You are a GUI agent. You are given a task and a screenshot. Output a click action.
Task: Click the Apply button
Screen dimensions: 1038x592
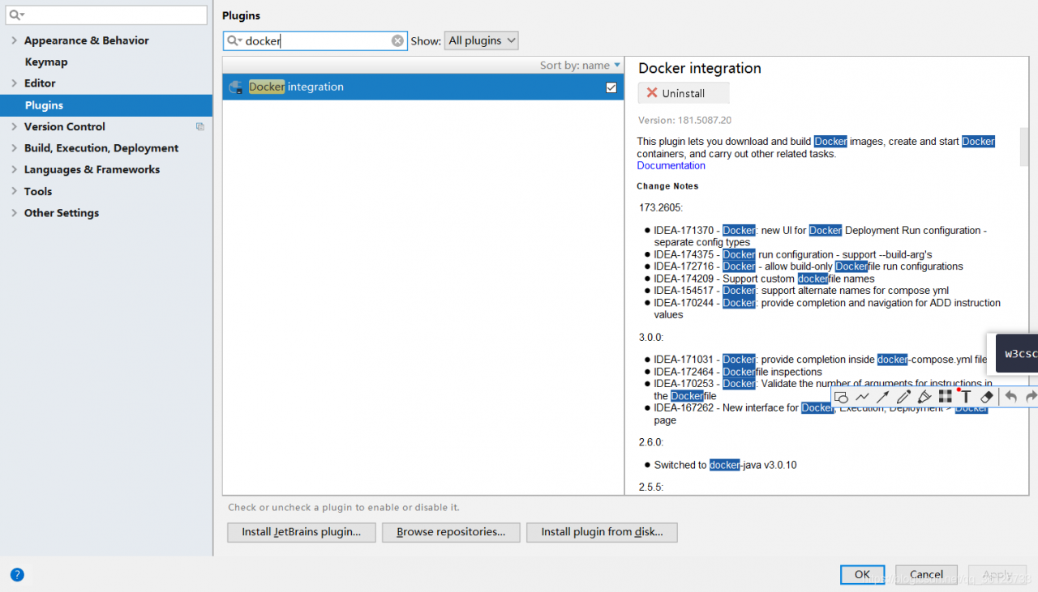coord(997,574)
